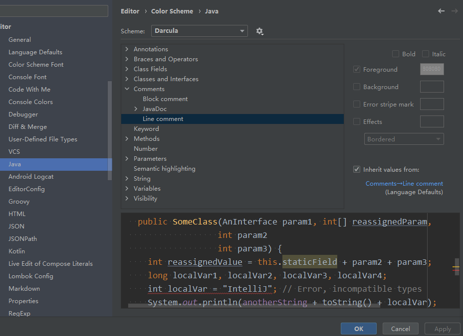
Task: Click the preview horizontal scrollbar
Action: 254,306
